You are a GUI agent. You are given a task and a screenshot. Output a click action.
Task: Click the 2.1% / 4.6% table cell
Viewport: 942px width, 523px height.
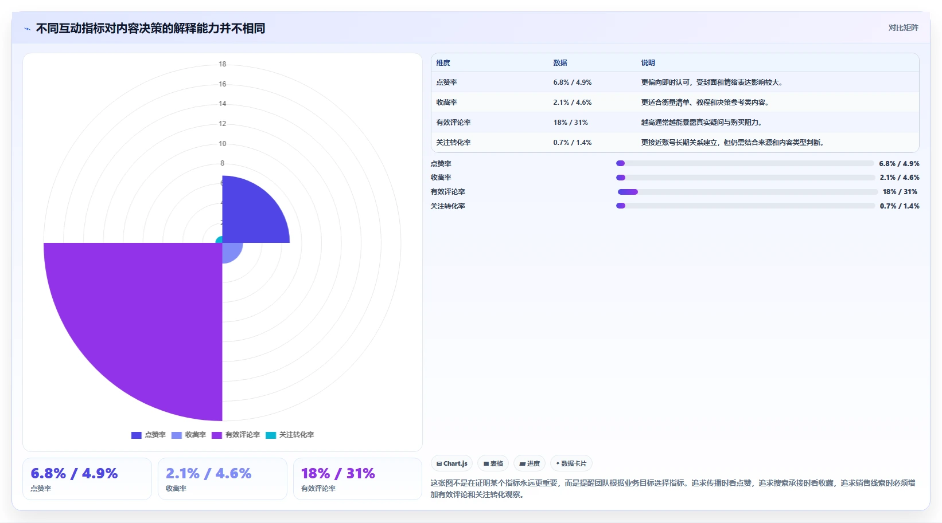[x=572, y=103]
